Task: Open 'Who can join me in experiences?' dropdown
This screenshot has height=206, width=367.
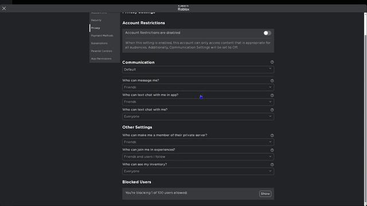Action: tap(198, 157)
